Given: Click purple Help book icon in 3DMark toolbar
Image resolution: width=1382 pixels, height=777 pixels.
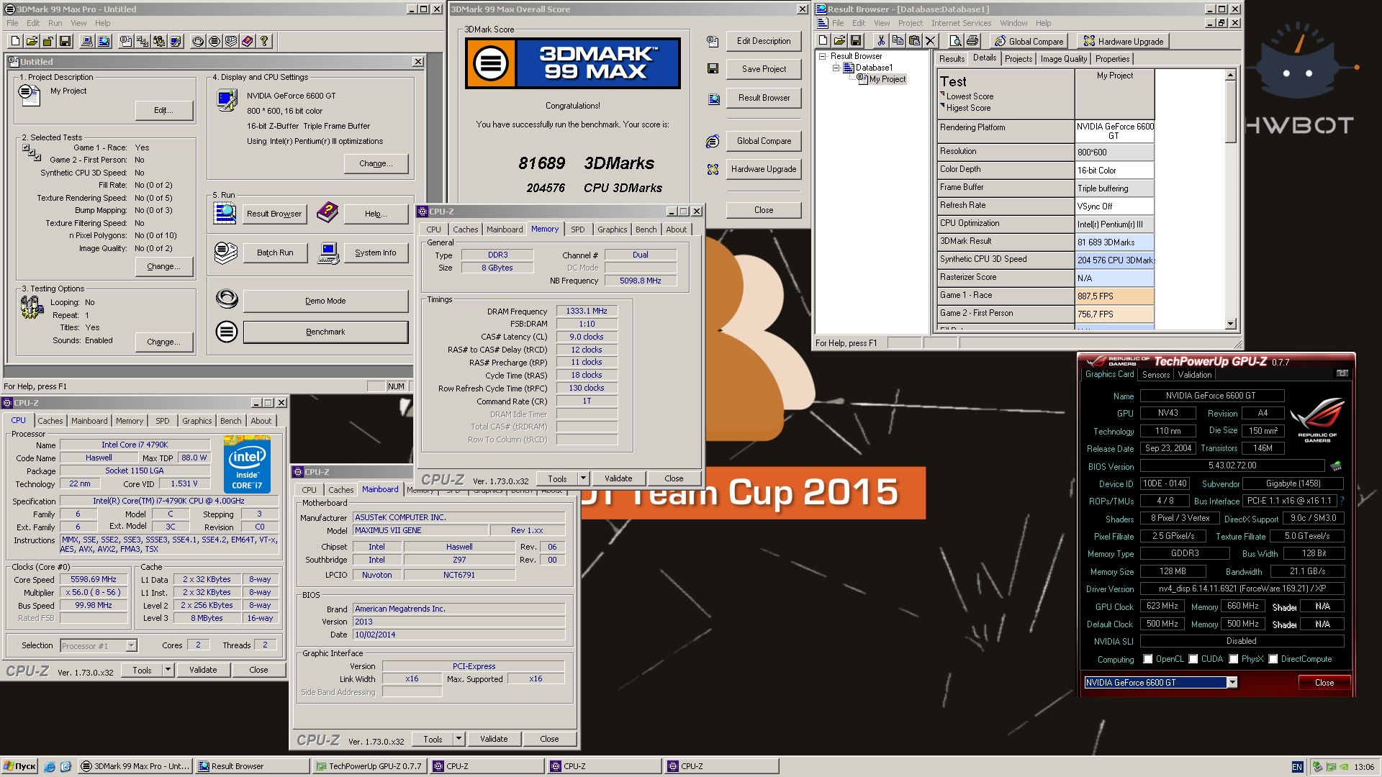Looking at the screenshot, I should coord(248,41).
